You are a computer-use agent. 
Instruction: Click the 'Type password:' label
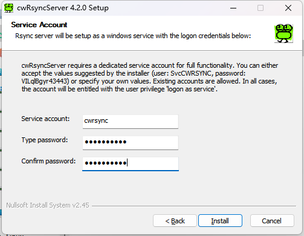point(45,140)
